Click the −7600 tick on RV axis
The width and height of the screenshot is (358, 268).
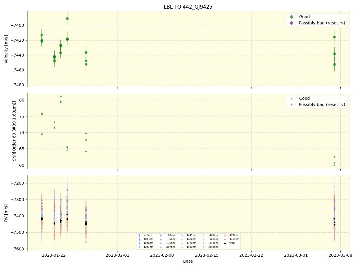coord(18,249)
